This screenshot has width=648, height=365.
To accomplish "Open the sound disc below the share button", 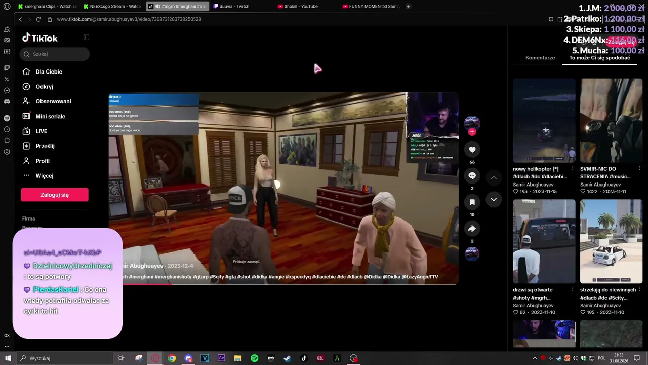I will click(472, 254).
